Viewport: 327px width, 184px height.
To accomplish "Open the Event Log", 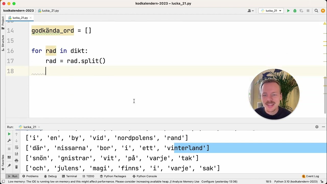I will point(310,176).
